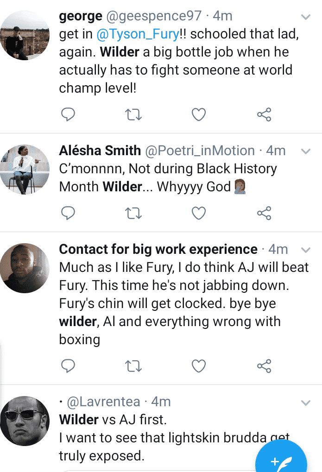Retweet Alésha Smith's Black History Month tweet
Viewport: 322px width, 472px height.
click(133, 213)
